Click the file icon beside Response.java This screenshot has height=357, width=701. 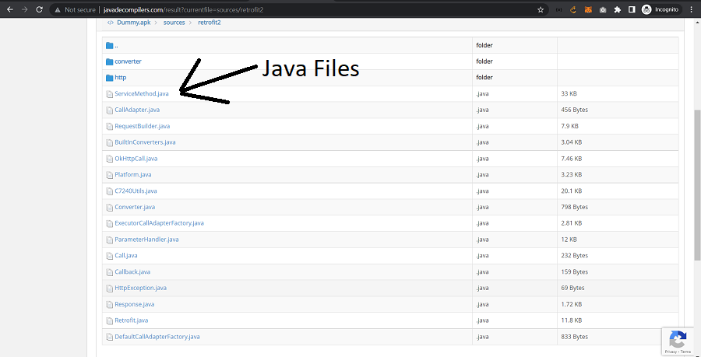109,305
